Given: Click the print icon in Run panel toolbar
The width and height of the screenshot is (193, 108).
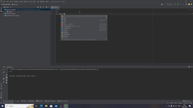Looking at the screenshot, I should coord(7,80).
